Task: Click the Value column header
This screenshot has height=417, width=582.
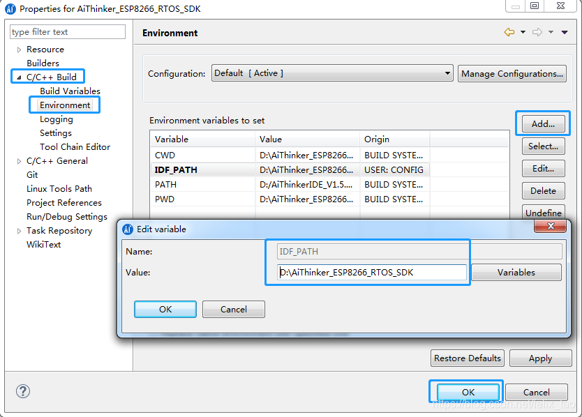Action: tap(307, 139)
